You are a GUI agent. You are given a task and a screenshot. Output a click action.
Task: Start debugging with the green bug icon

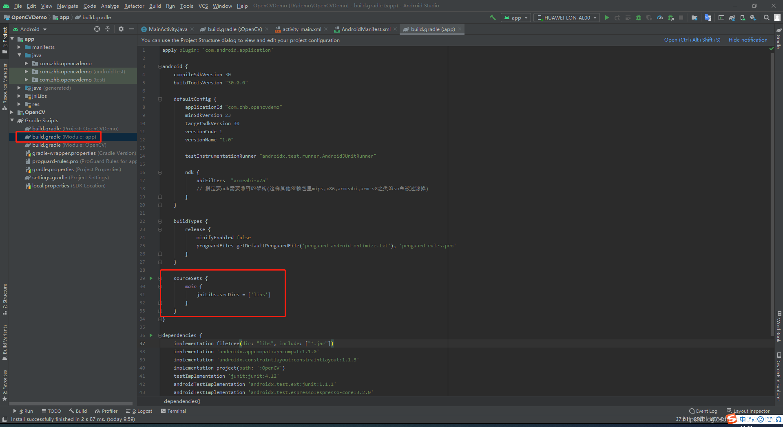639,18
